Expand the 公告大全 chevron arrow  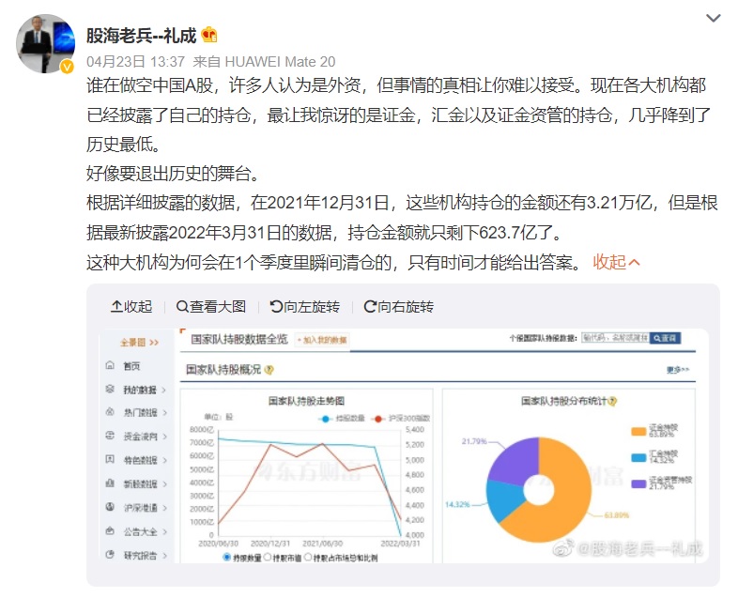click(x=164, y=532)
